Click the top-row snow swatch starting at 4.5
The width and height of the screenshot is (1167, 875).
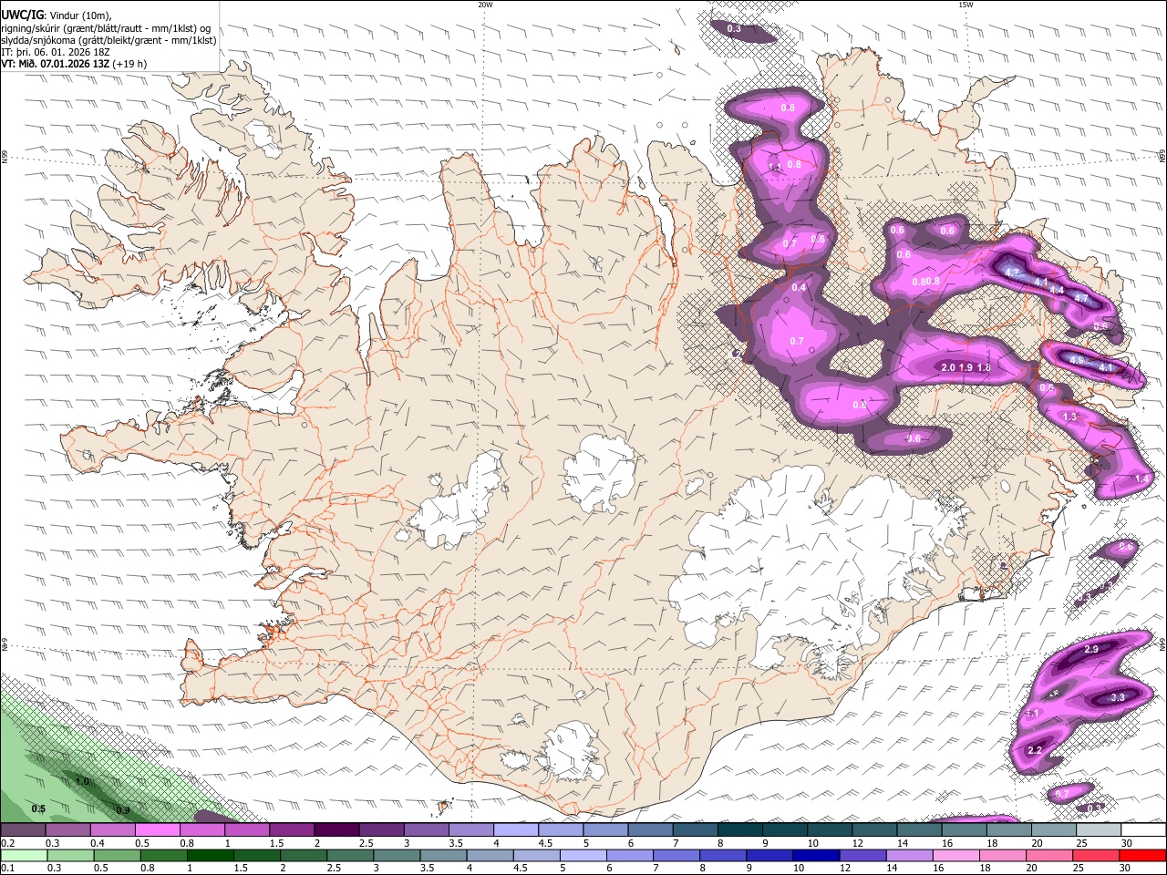click(x=560, y=829)
